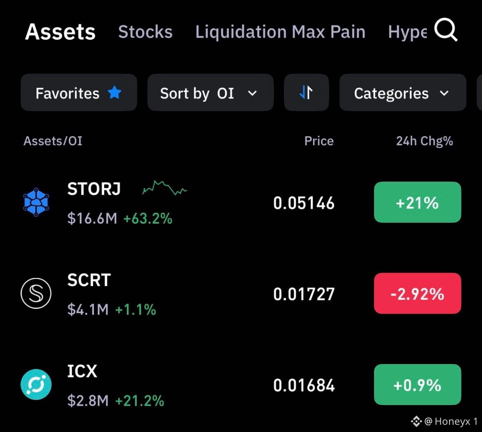Click the Binance logo watermark
Viewport: 482px width, 432px height.
(x=416, y=421)
